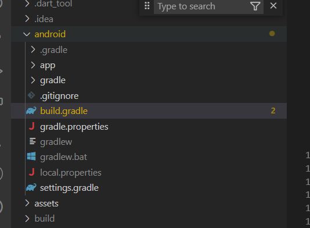Viewport: 310px width, 228px height.
Task: Open the local.properties file
Action: 71,173
